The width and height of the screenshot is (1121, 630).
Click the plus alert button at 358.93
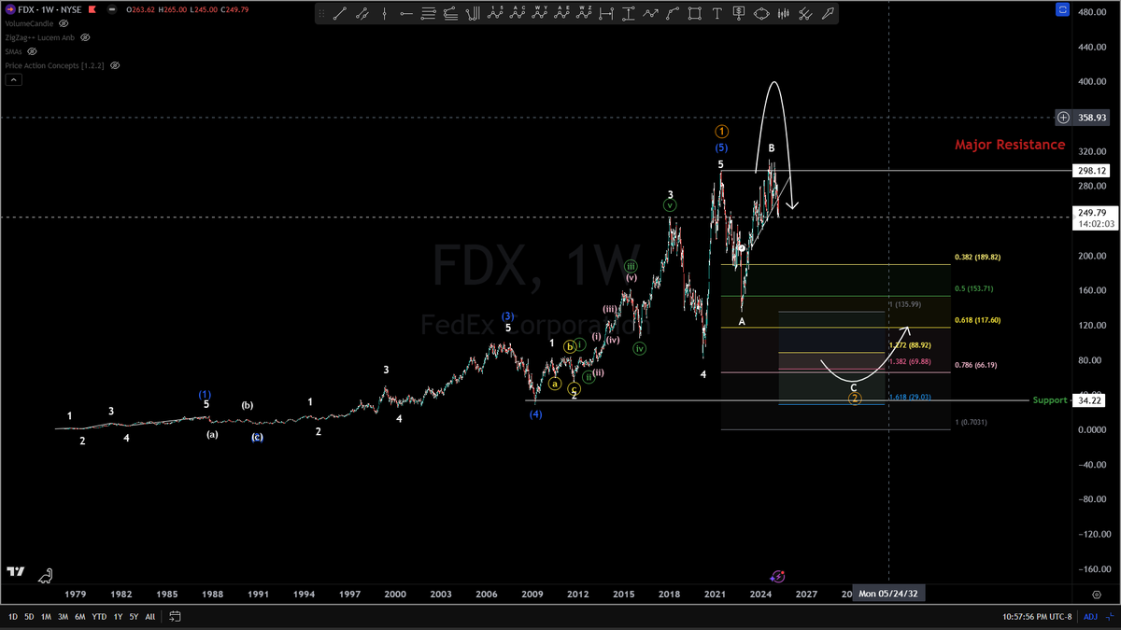coord(1063,118)
